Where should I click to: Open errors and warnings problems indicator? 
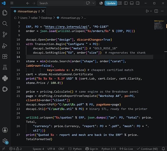pyautogui.click(x=15, y=149)
